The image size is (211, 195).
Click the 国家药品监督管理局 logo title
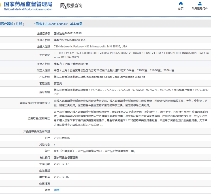click(28, 4)
